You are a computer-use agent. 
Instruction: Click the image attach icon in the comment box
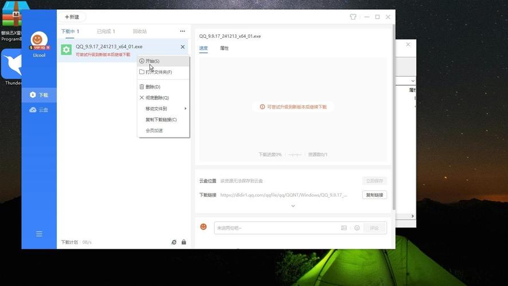(344, 228)
